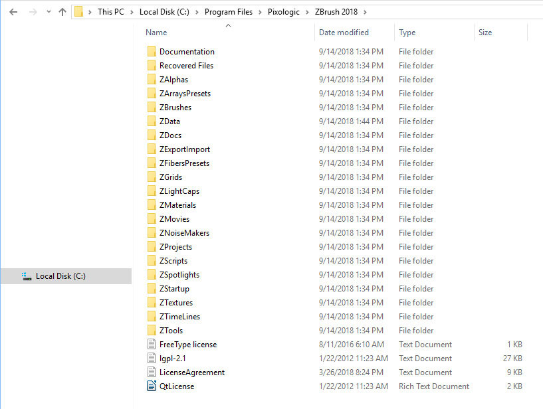
Task: Select the ZScripts folder icon
Action: pyautogui.click(x=152, y=261)
